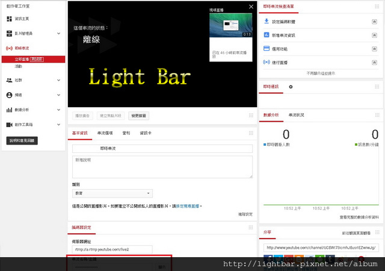The width and height of the screenshot is (385, 271).
Task: Click the Community (社群) people icon
Action: [9, 80]
